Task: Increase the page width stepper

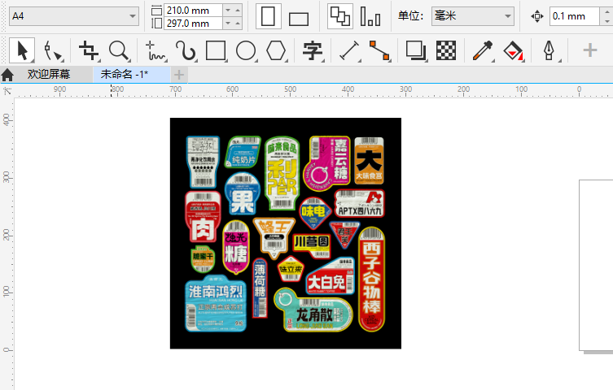Action: pos(238,10)
